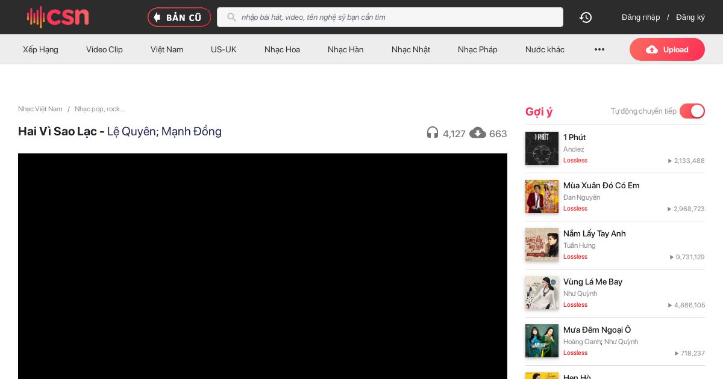Click play count 718,237
Image resolution: width=723 pixels, height=379 pixels.
pos(689,353)
